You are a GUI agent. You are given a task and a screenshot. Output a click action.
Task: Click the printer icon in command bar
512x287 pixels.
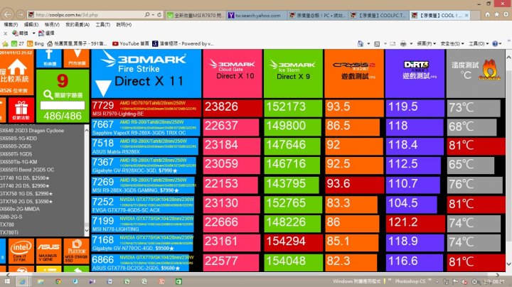click(404, 43)
